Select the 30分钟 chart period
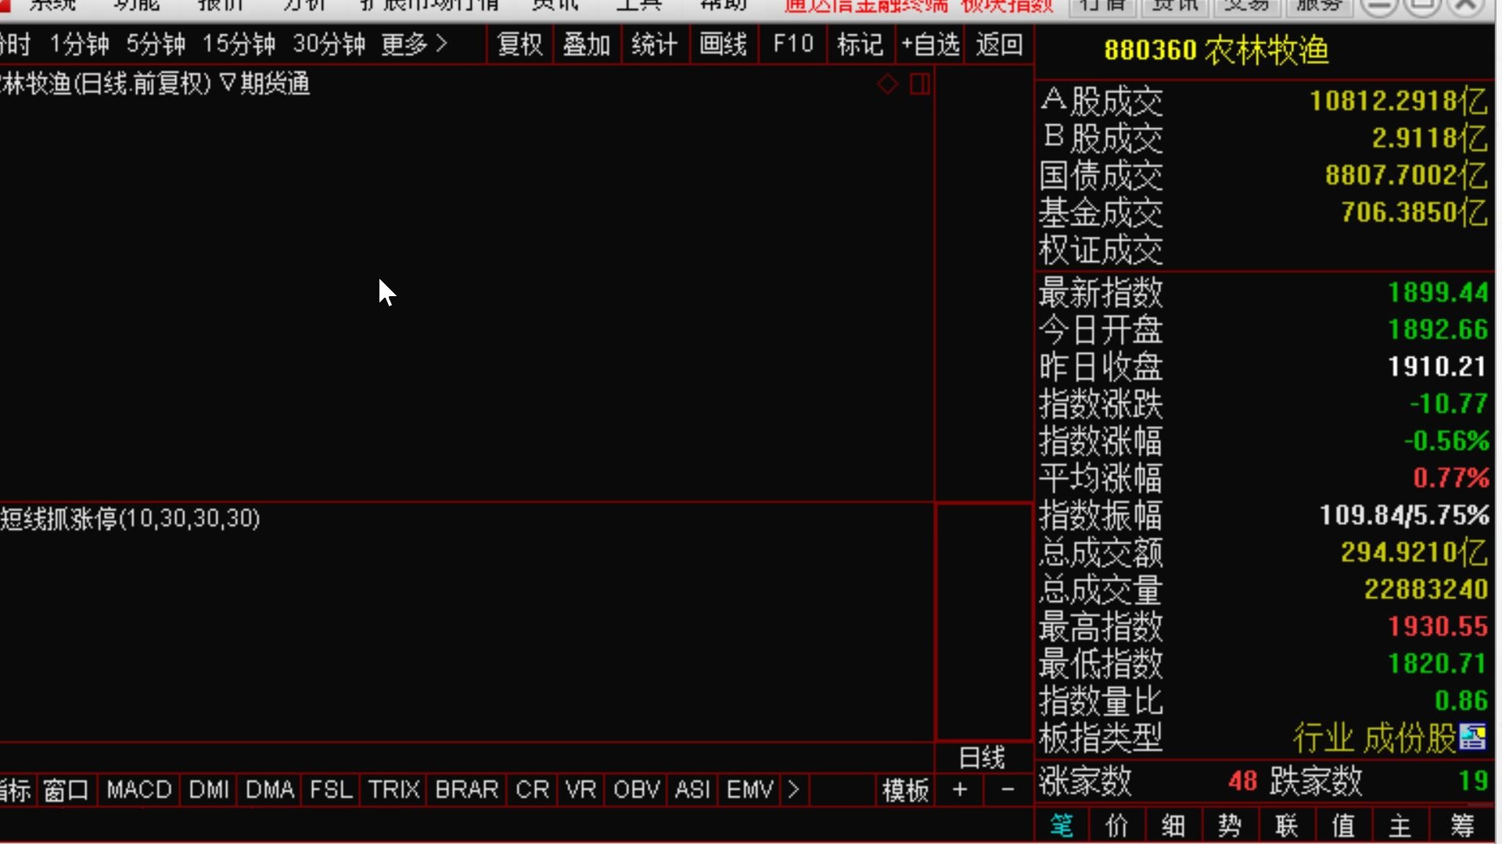This screenshot has height=844, width=1502. point(329,45)
